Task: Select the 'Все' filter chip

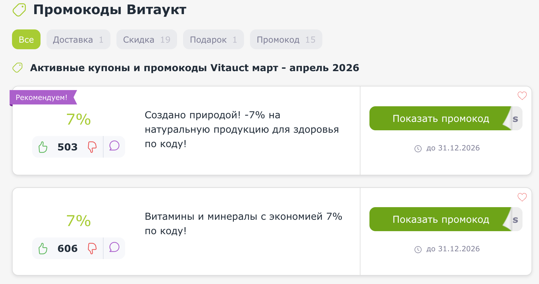Action: click(26, 39)
